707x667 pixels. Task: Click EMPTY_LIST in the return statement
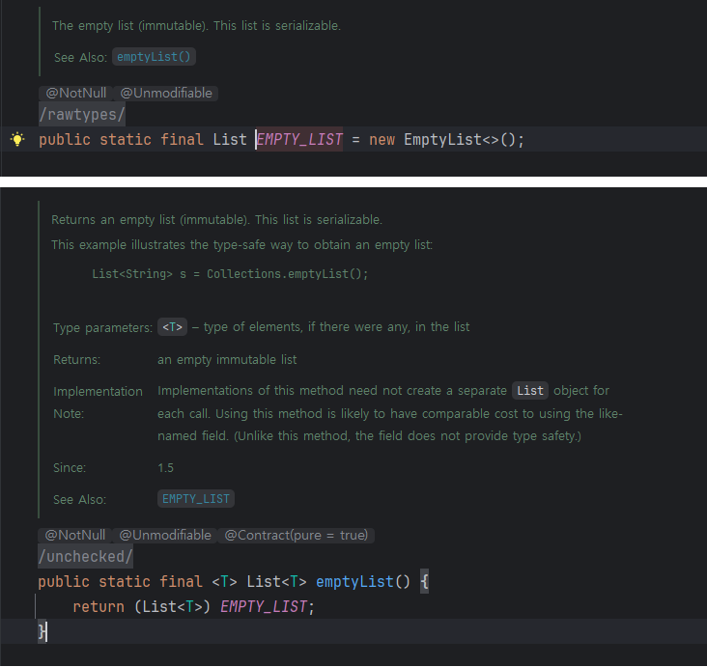click(265, 606)
